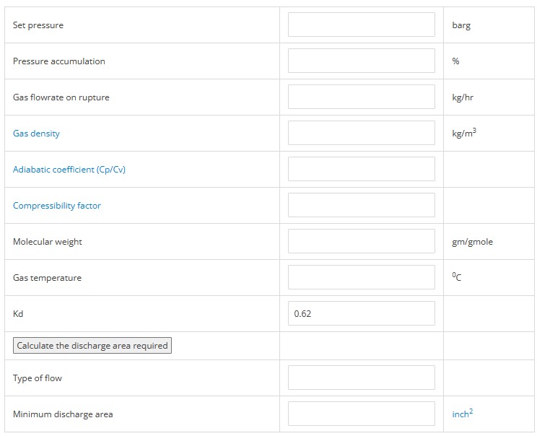Follow the Adiabatic coefficient (Cp/Cv) link
Viewport: 537px width, 436px height.
(x=69, y=170)
